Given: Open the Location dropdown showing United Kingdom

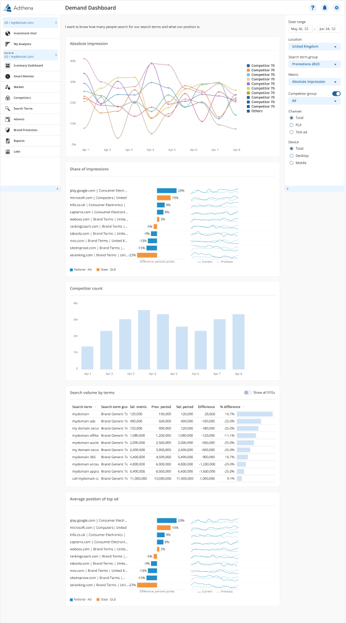Looking at the screenshot, I should tap(314, 47).
